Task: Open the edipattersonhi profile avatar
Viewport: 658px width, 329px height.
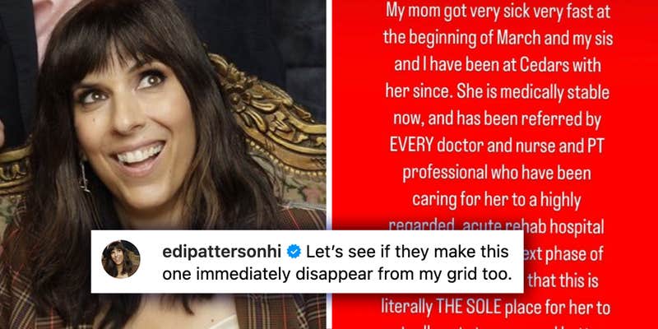Action: 121,259
